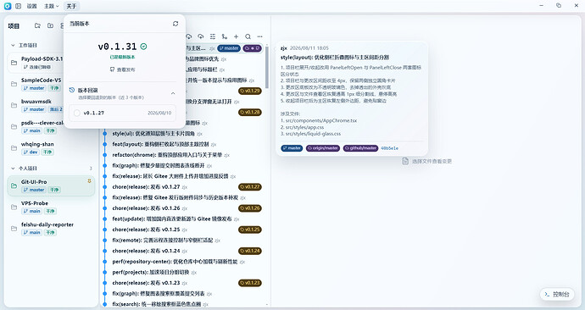Viewport: 585px width, 310px height.
Task: Click the origin/master badge in detail card
Action: tap(323, 148)
